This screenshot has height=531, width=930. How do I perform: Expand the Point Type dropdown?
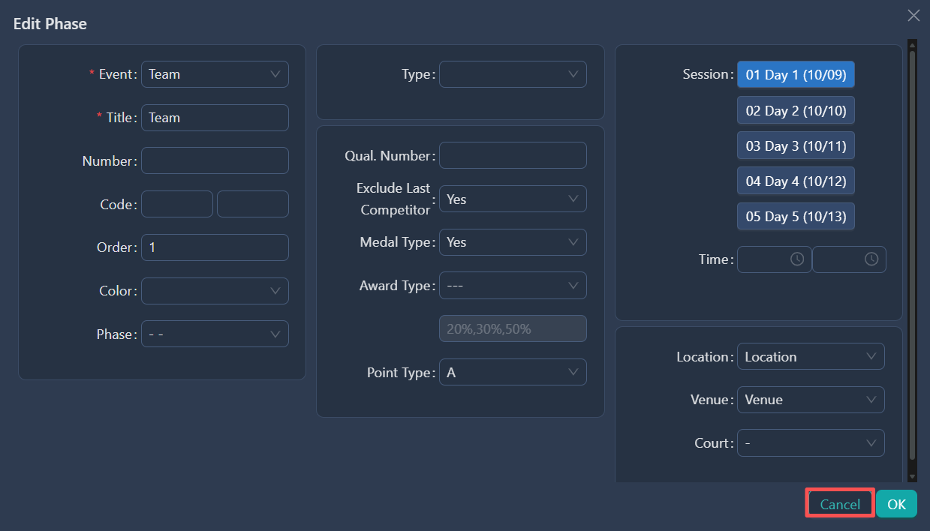click(x=513, y=373)
